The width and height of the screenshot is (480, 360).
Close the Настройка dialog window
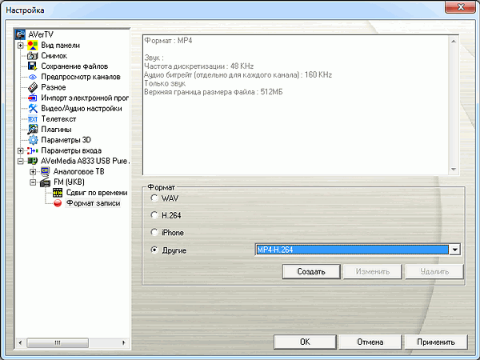[x=460, y=6]
